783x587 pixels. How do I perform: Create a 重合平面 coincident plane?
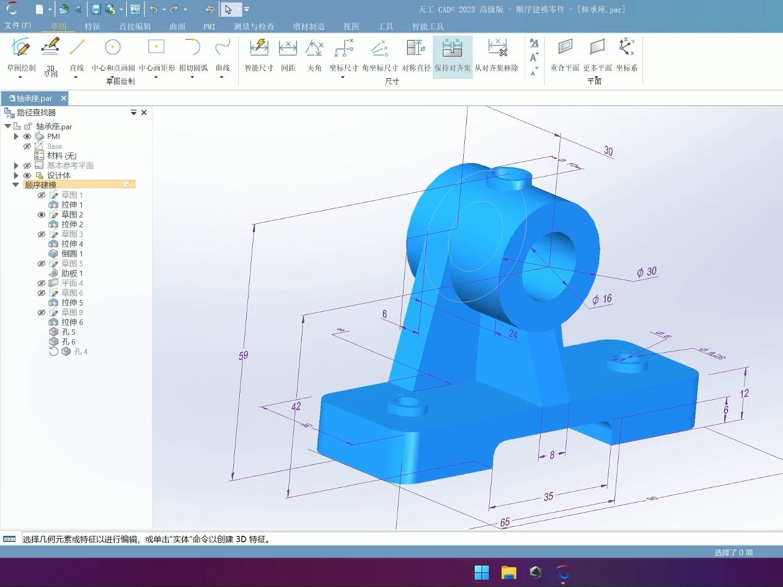click(565, 55)
